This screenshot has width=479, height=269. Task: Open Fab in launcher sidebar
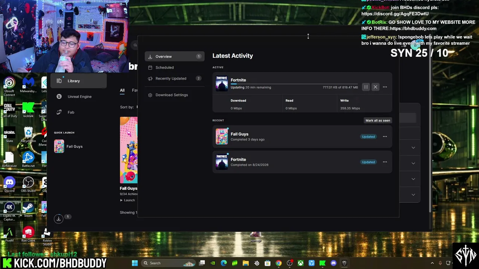coord(79,112)
